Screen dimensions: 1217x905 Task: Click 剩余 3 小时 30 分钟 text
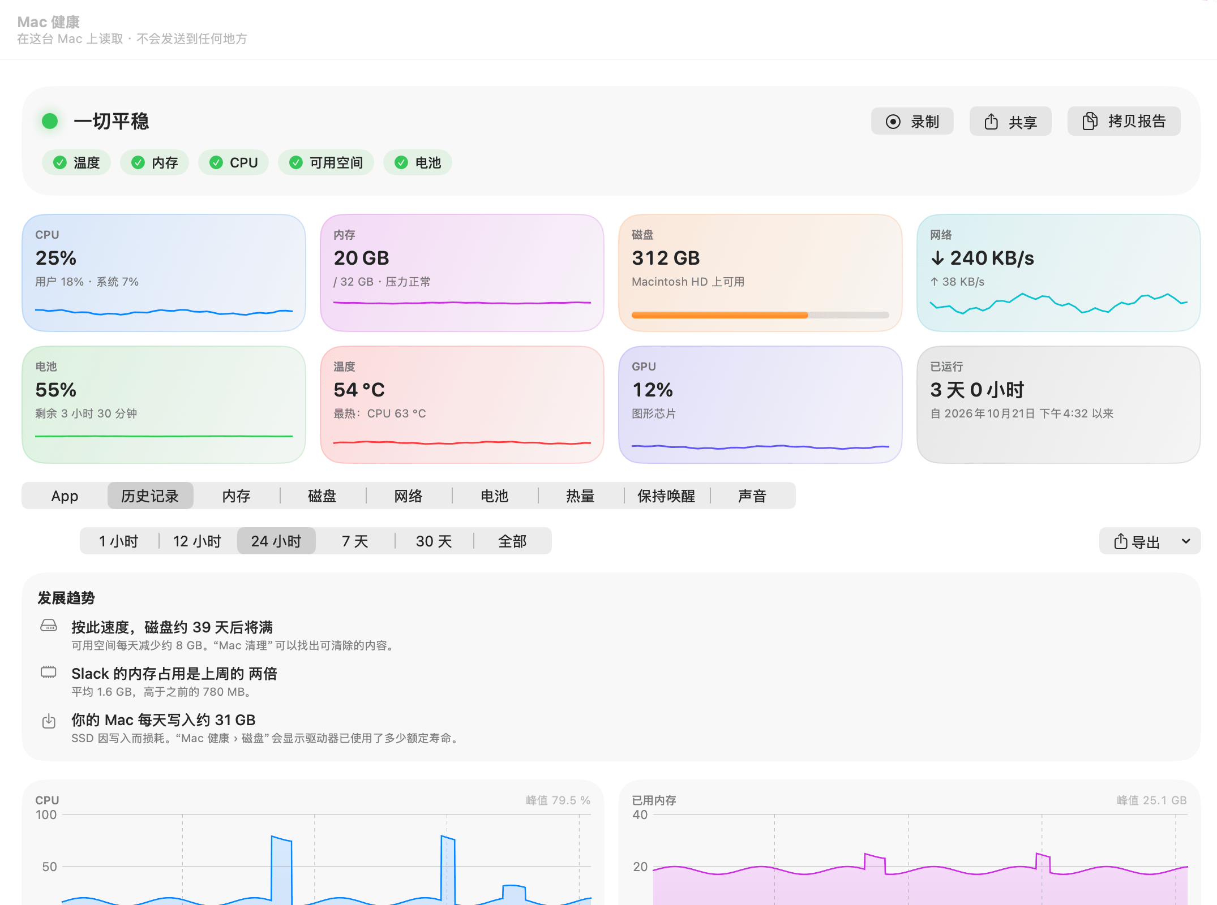click(x=86, y=413)
